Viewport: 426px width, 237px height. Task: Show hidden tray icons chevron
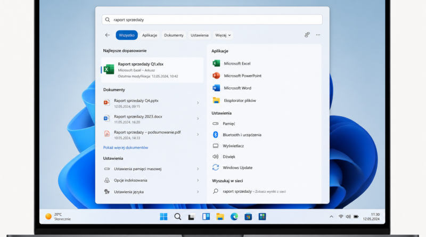click(331, 217)
